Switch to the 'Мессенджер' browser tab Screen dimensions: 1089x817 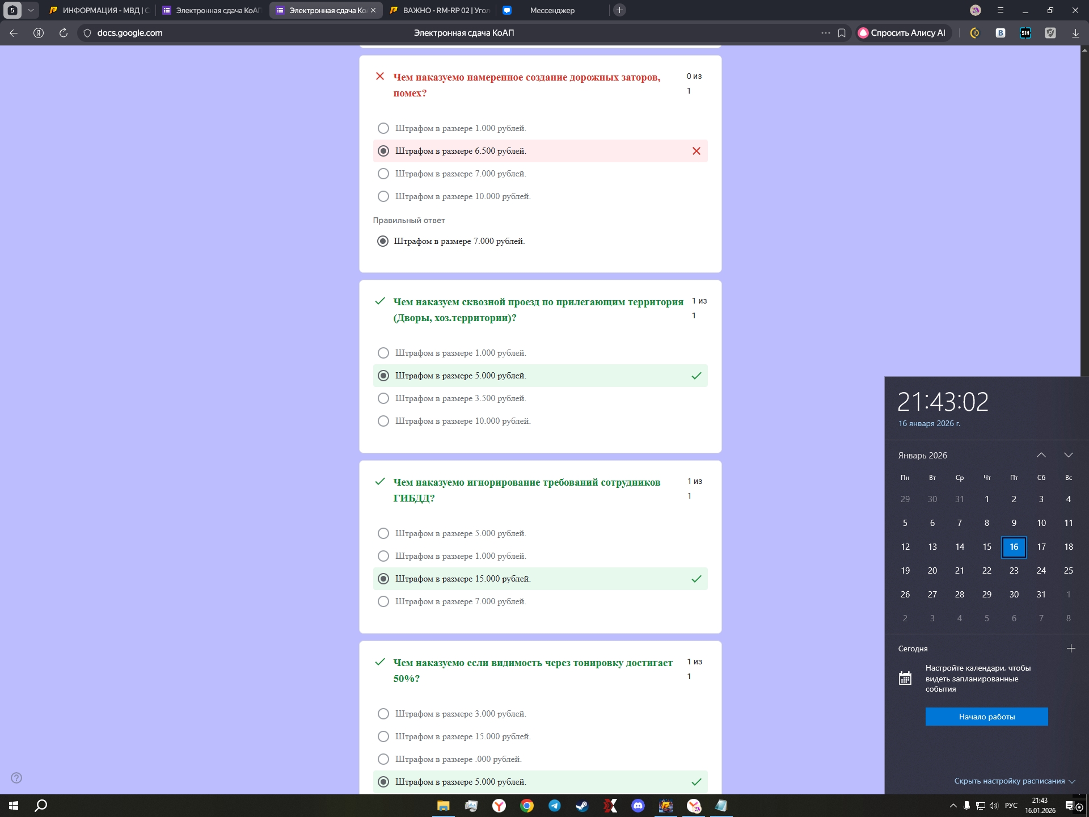pos(552,10)
